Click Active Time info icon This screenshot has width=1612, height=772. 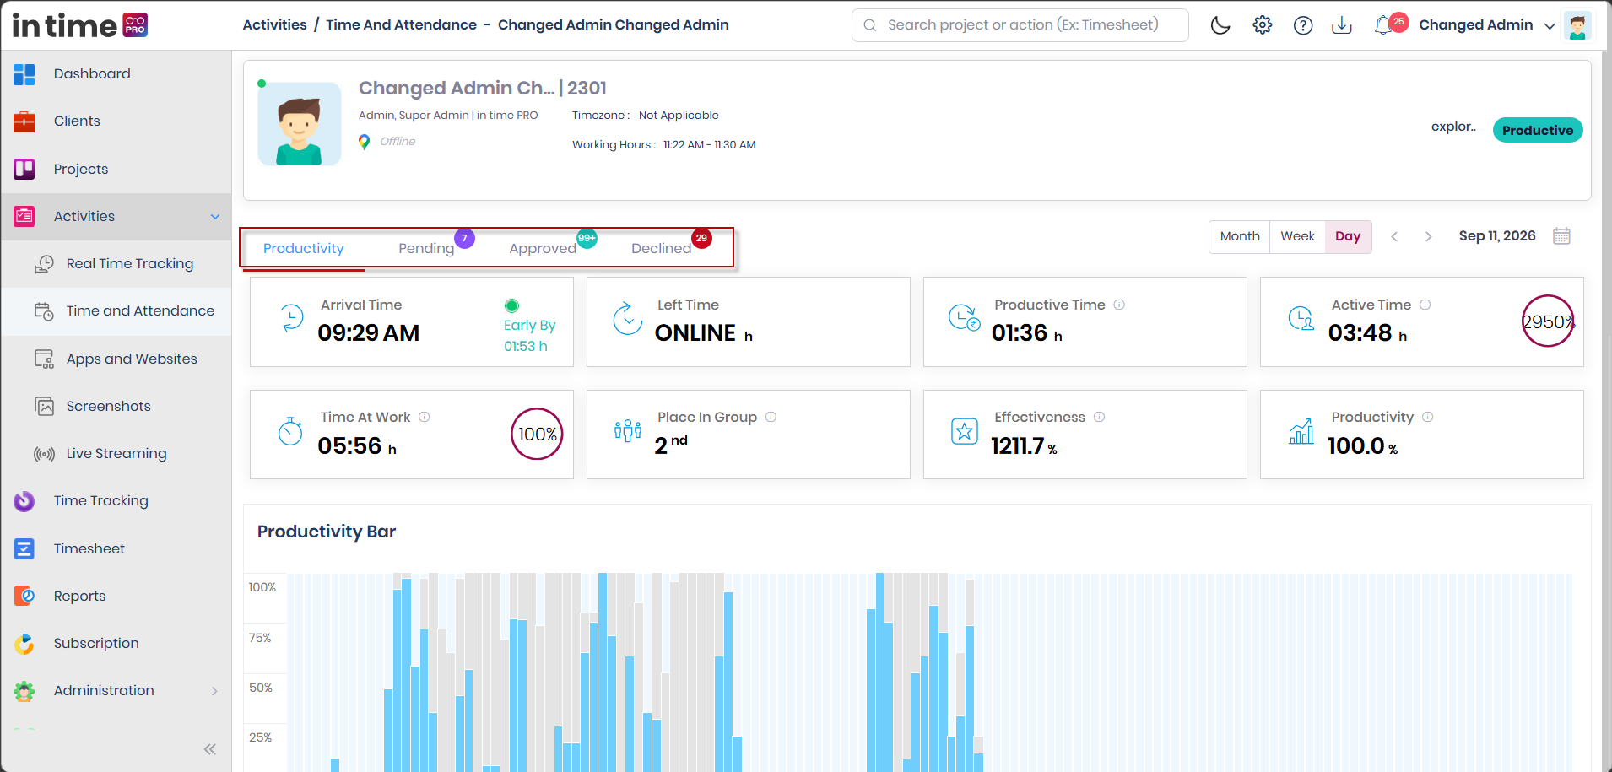[x=1425, y=305]
